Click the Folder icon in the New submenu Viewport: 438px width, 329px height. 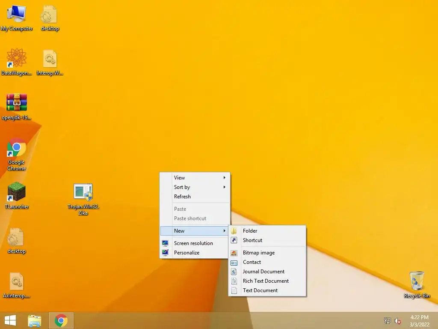(x=234, y=231)
